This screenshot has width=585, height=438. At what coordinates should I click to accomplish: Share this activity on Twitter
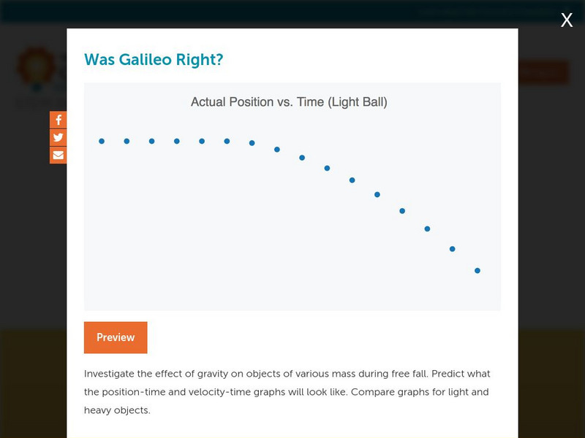[x=58, y=138]
